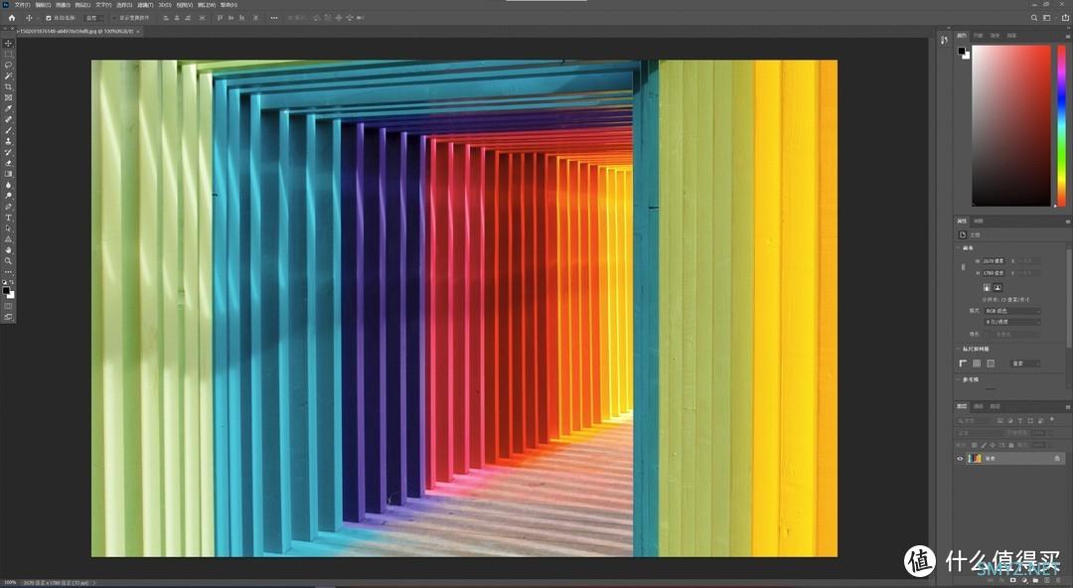The height and width of the screenshot is (588, 1073).
Task: Open the layer blend mode dropdown
Action: pos(978,433)
